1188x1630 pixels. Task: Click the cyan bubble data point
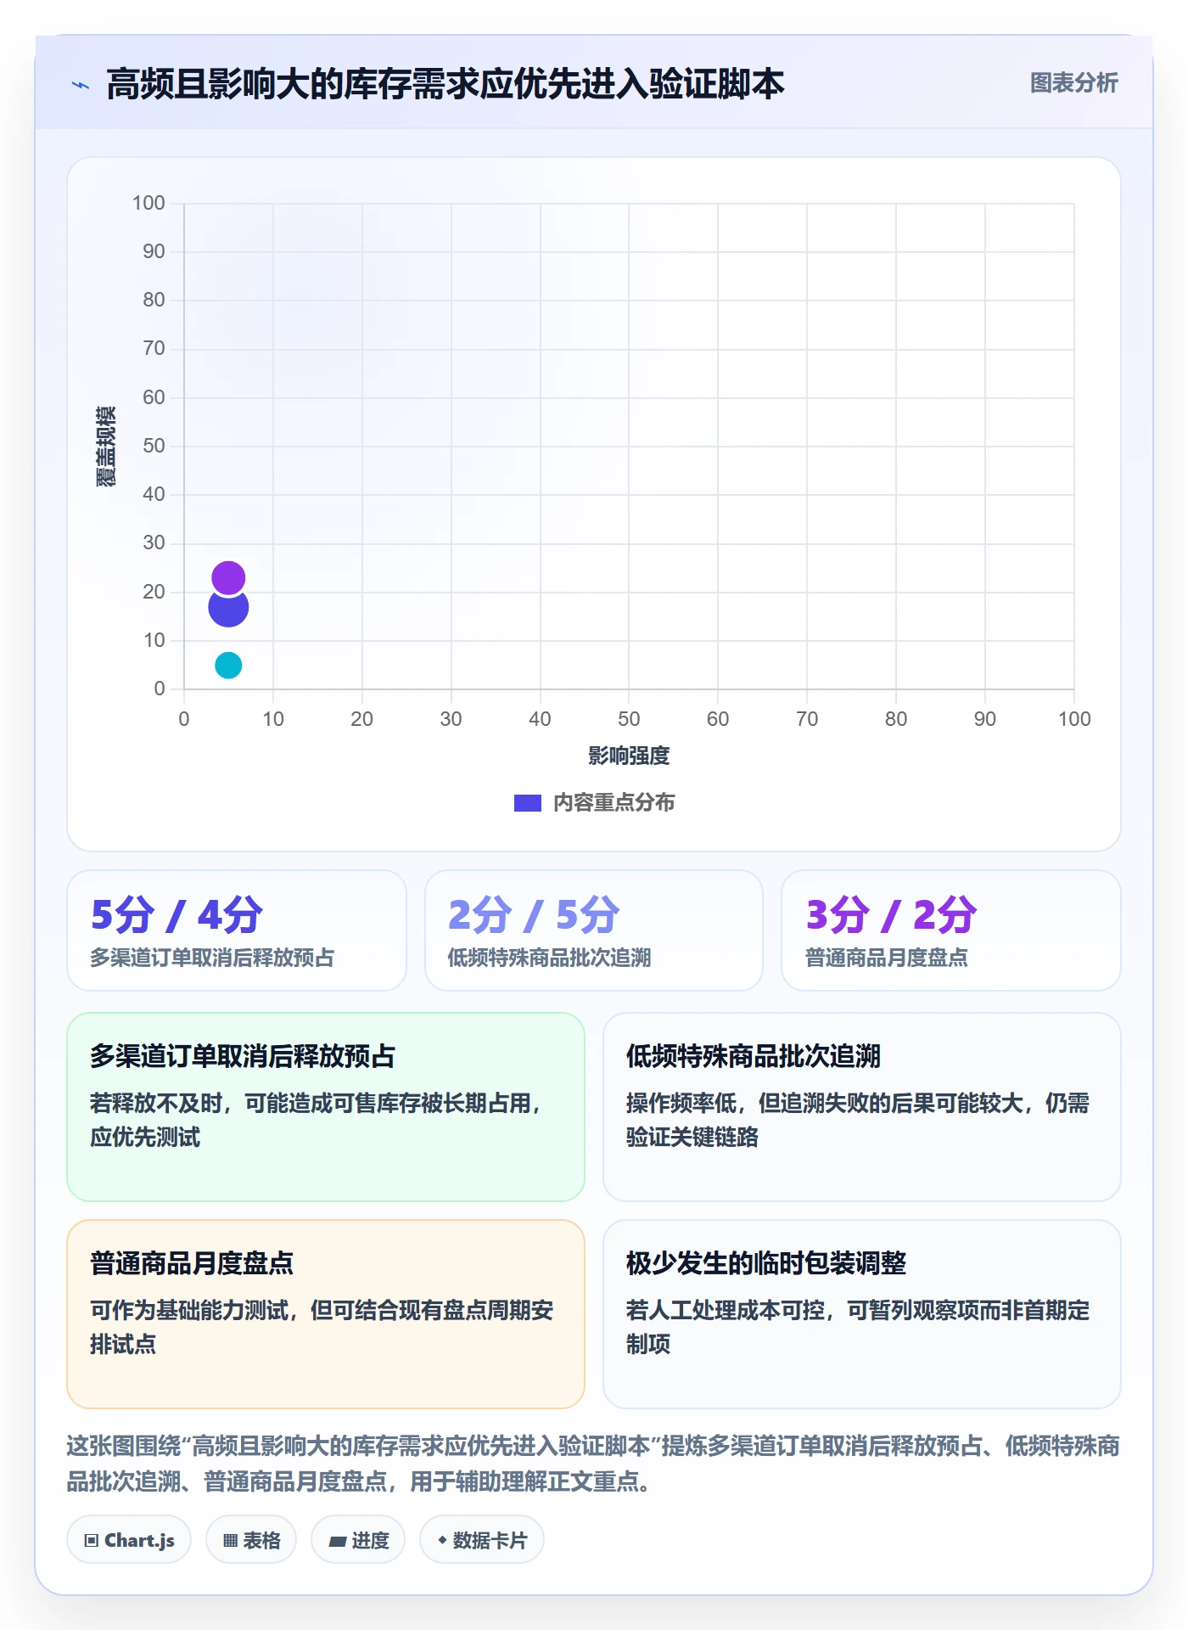pos(228,666)
